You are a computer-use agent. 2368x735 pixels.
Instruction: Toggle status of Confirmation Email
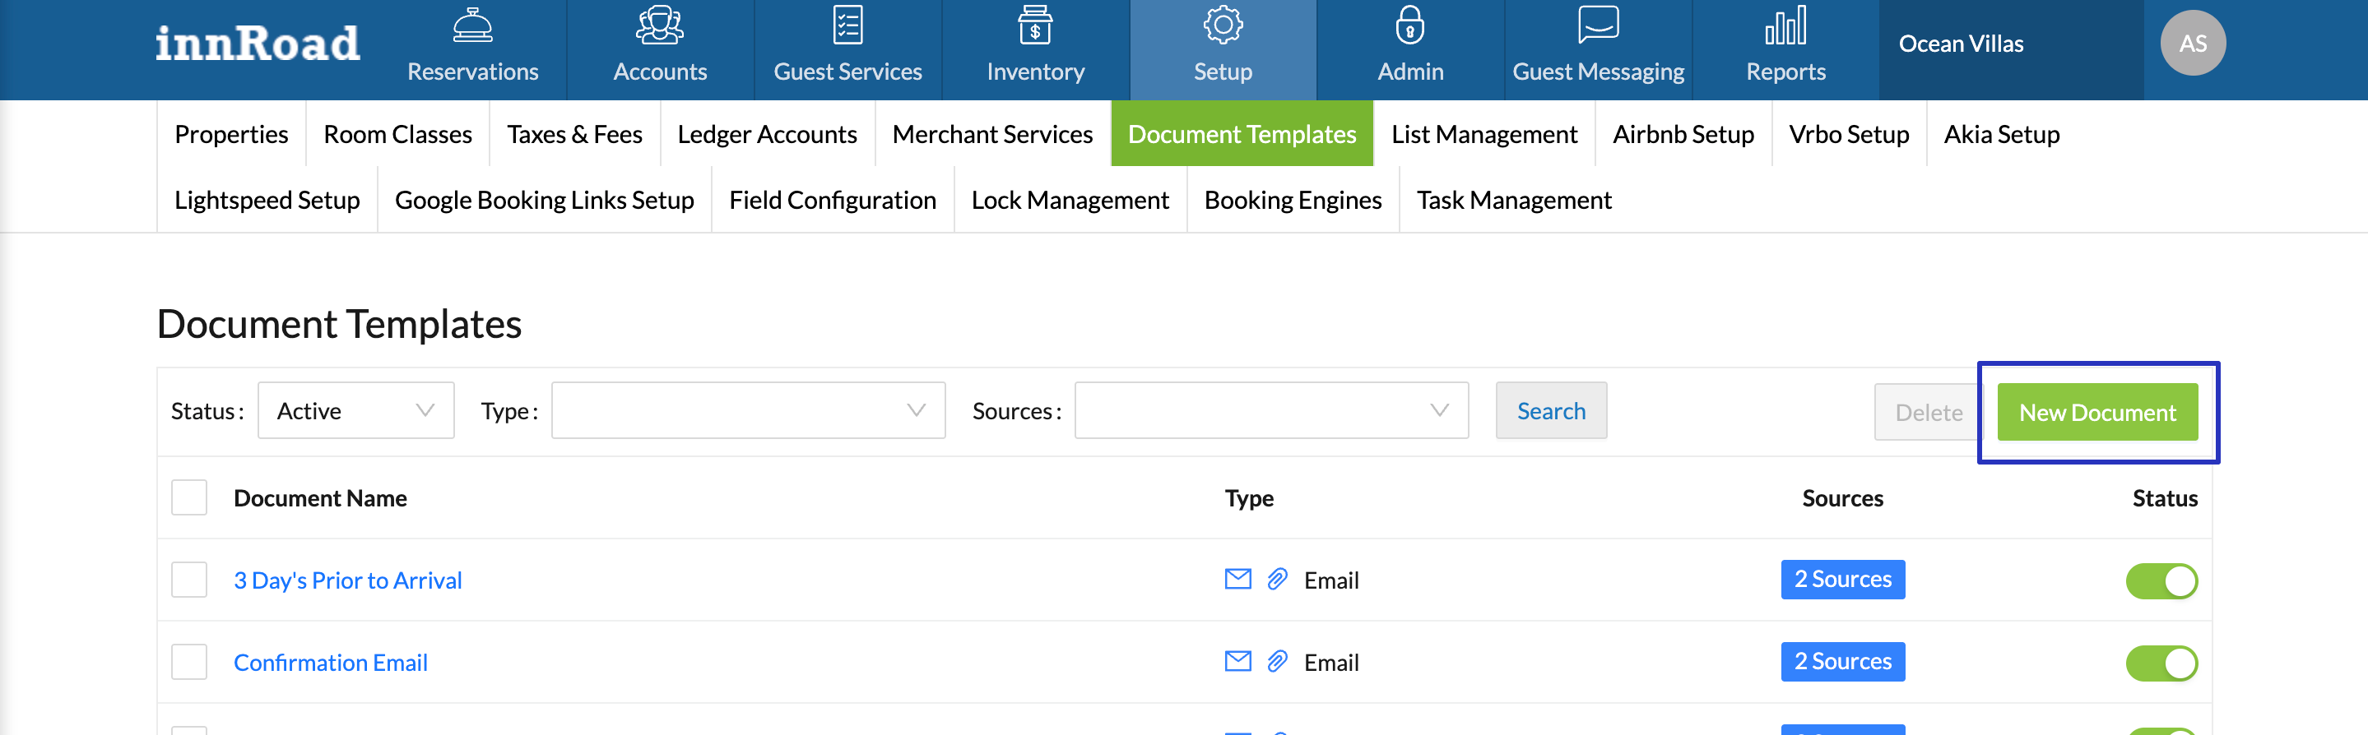tap(2161, 663)
